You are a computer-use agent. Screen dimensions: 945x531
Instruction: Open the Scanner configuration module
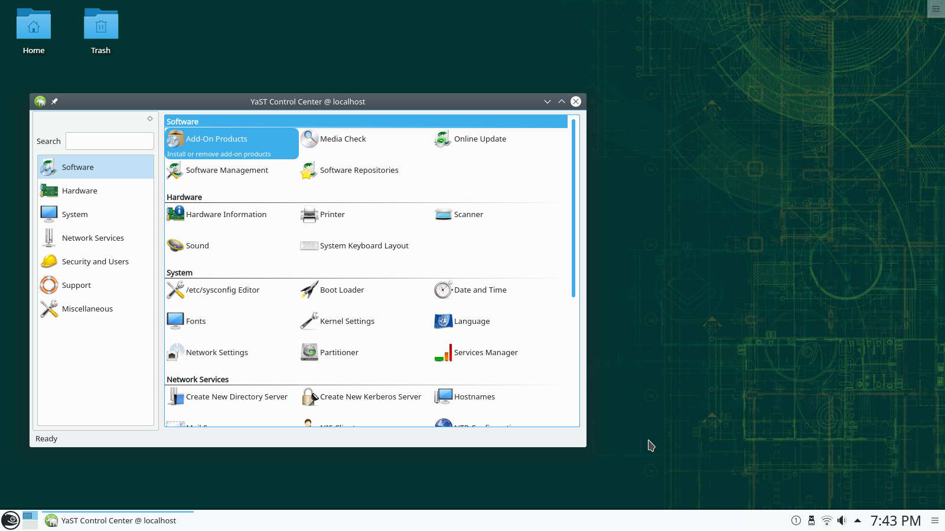point(459,215)
